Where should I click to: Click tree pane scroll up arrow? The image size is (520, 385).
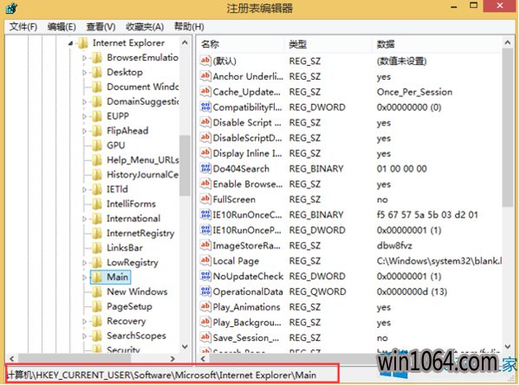(x=185, y=42)
